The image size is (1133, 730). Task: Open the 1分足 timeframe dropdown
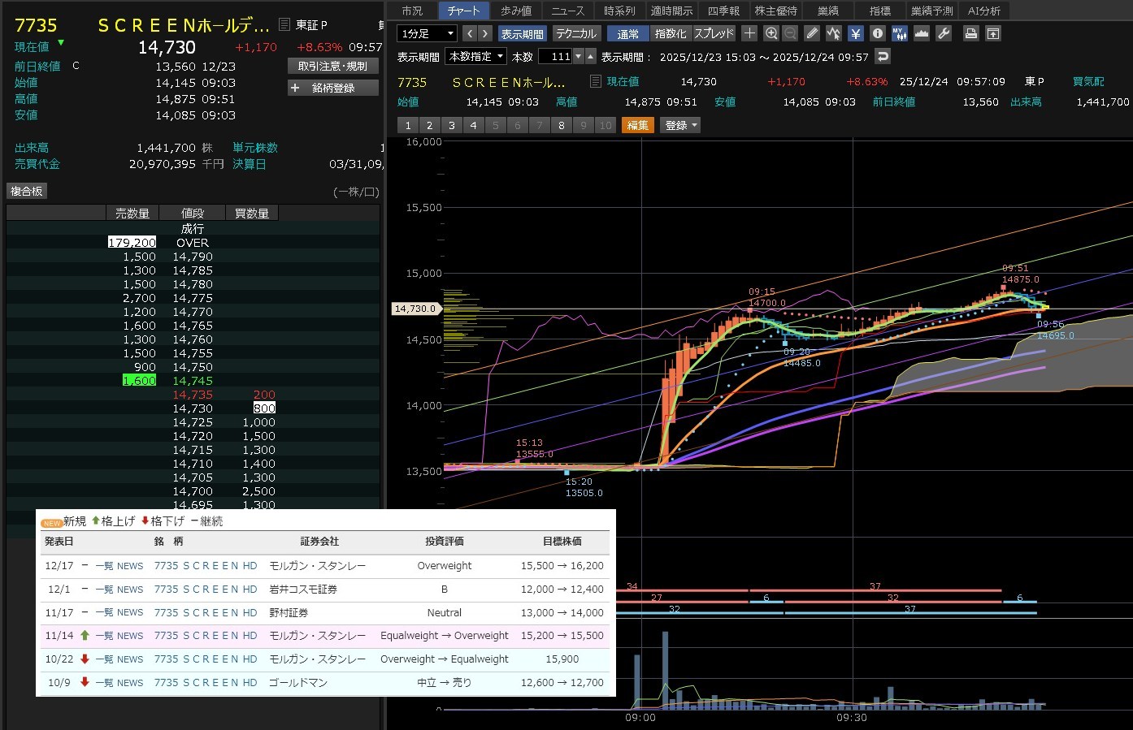(428, 33)
